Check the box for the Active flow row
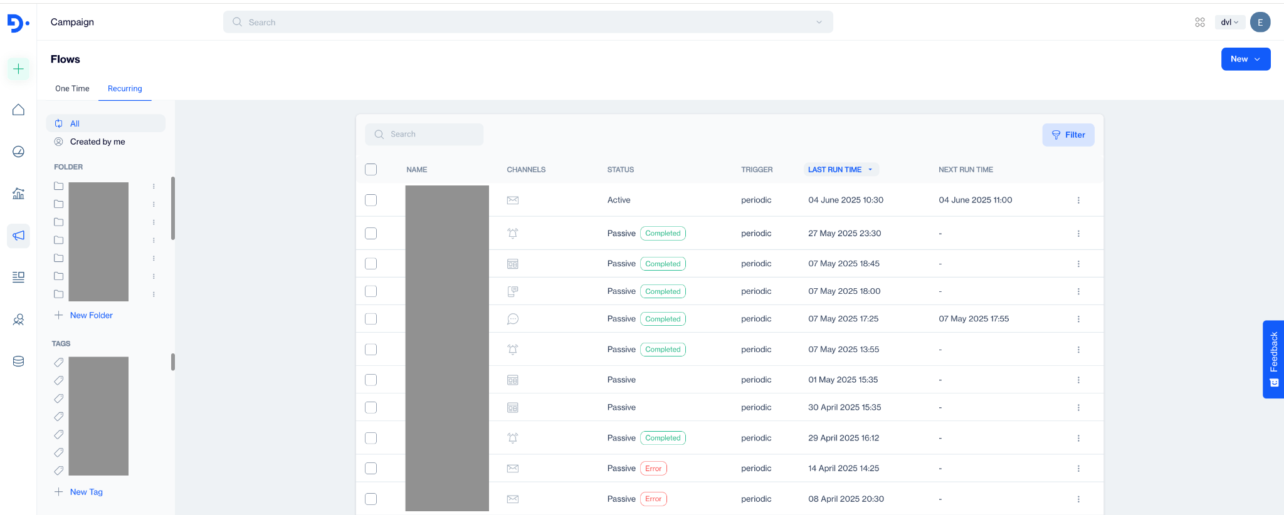 coord(371,200)
